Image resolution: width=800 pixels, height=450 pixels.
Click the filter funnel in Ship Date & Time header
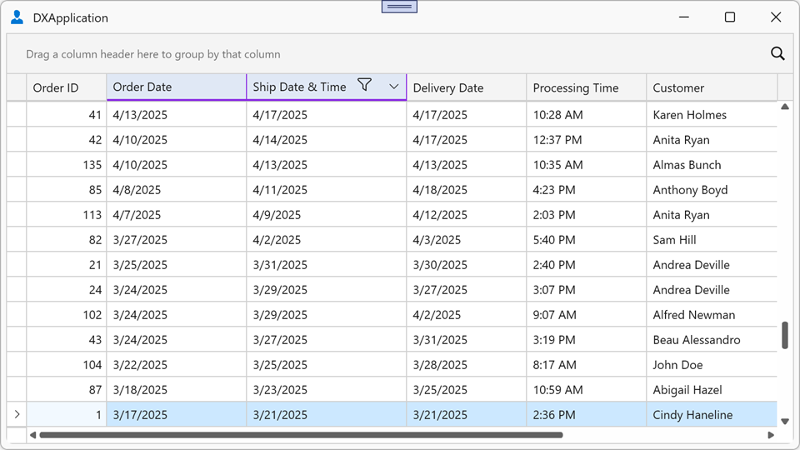click(x=364, y=85)
